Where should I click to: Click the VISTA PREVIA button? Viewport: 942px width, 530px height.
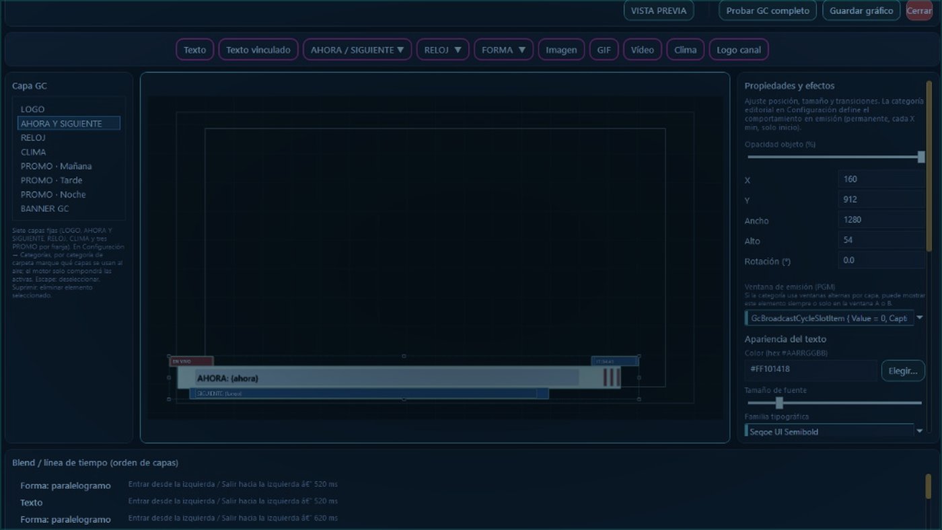click(x=658, y=11)
